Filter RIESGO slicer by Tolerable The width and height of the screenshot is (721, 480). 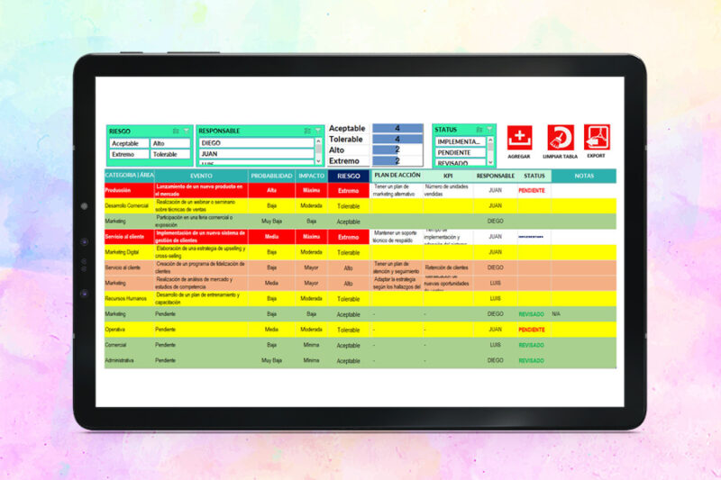(170, 154)
